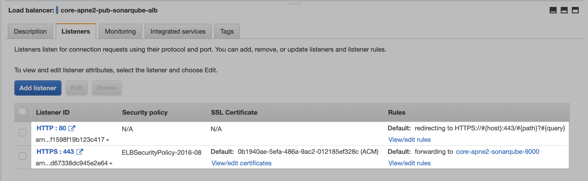Click the panel resize drag handle dots

tap(294, 3)
